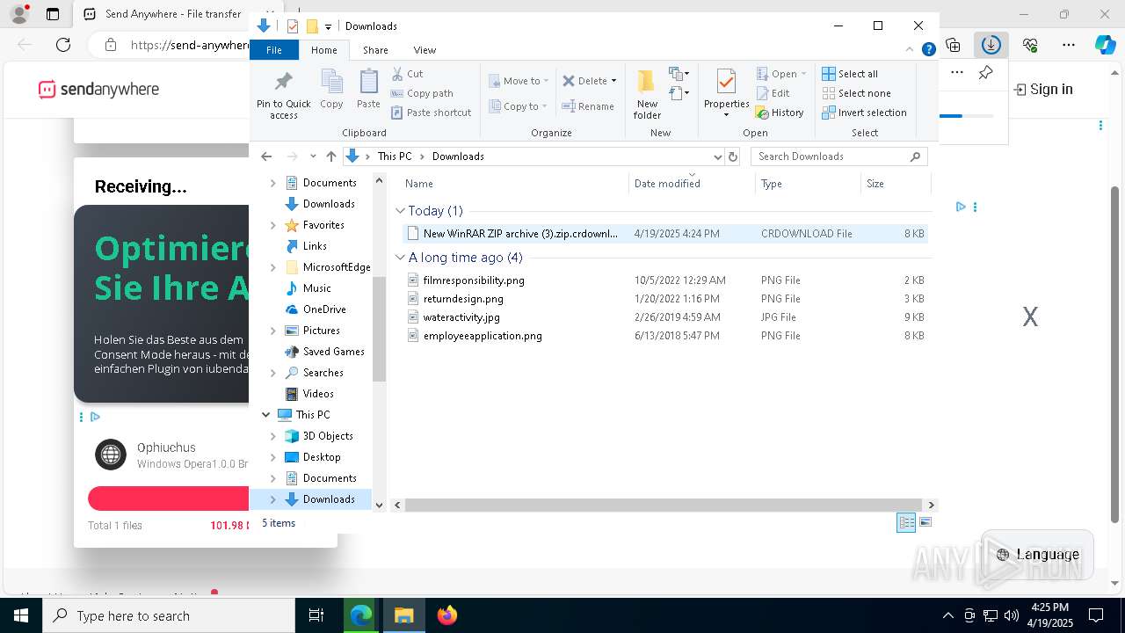Open Properties from the ribbon
The width and height of the screenshot is (1125, 633).
(x=726, y=94)
